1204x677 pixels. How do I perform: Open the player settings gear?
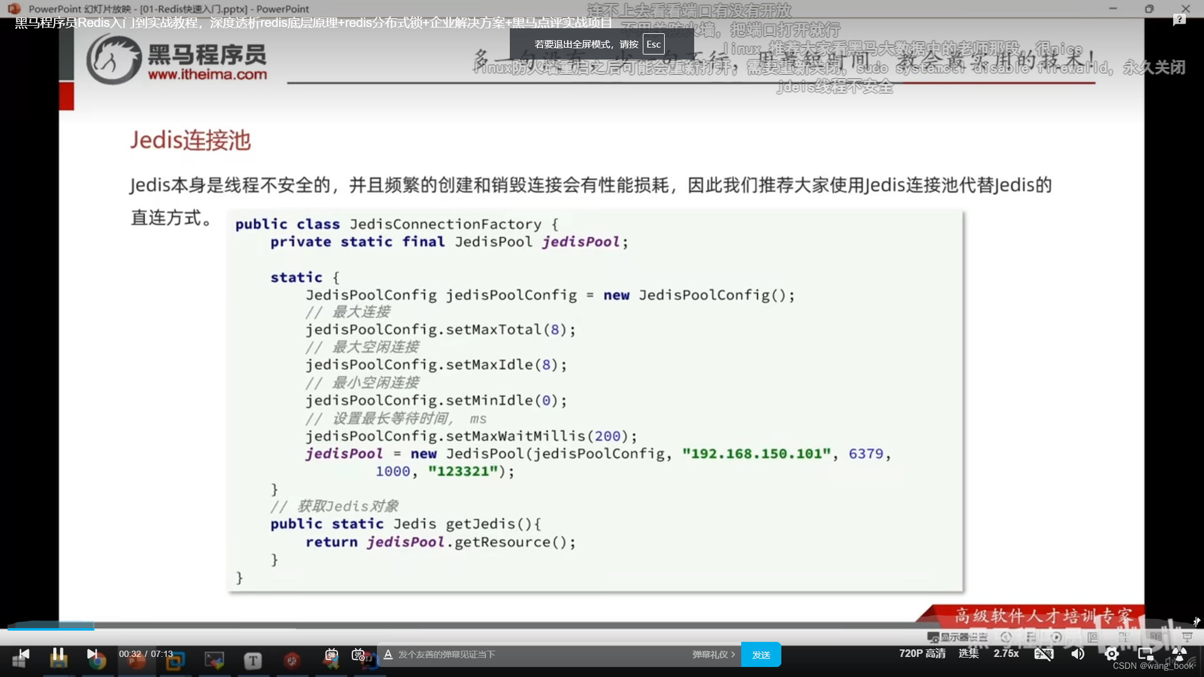pos(1112,654)
